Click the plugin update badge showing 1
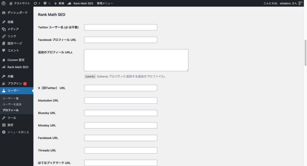This screenshot has height=166, width=307. (x=25, y=84)
